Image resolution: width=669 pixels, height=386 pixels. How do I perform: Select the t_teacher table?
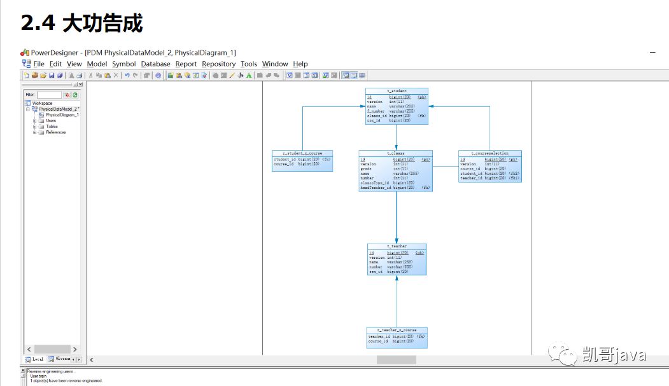397,259
